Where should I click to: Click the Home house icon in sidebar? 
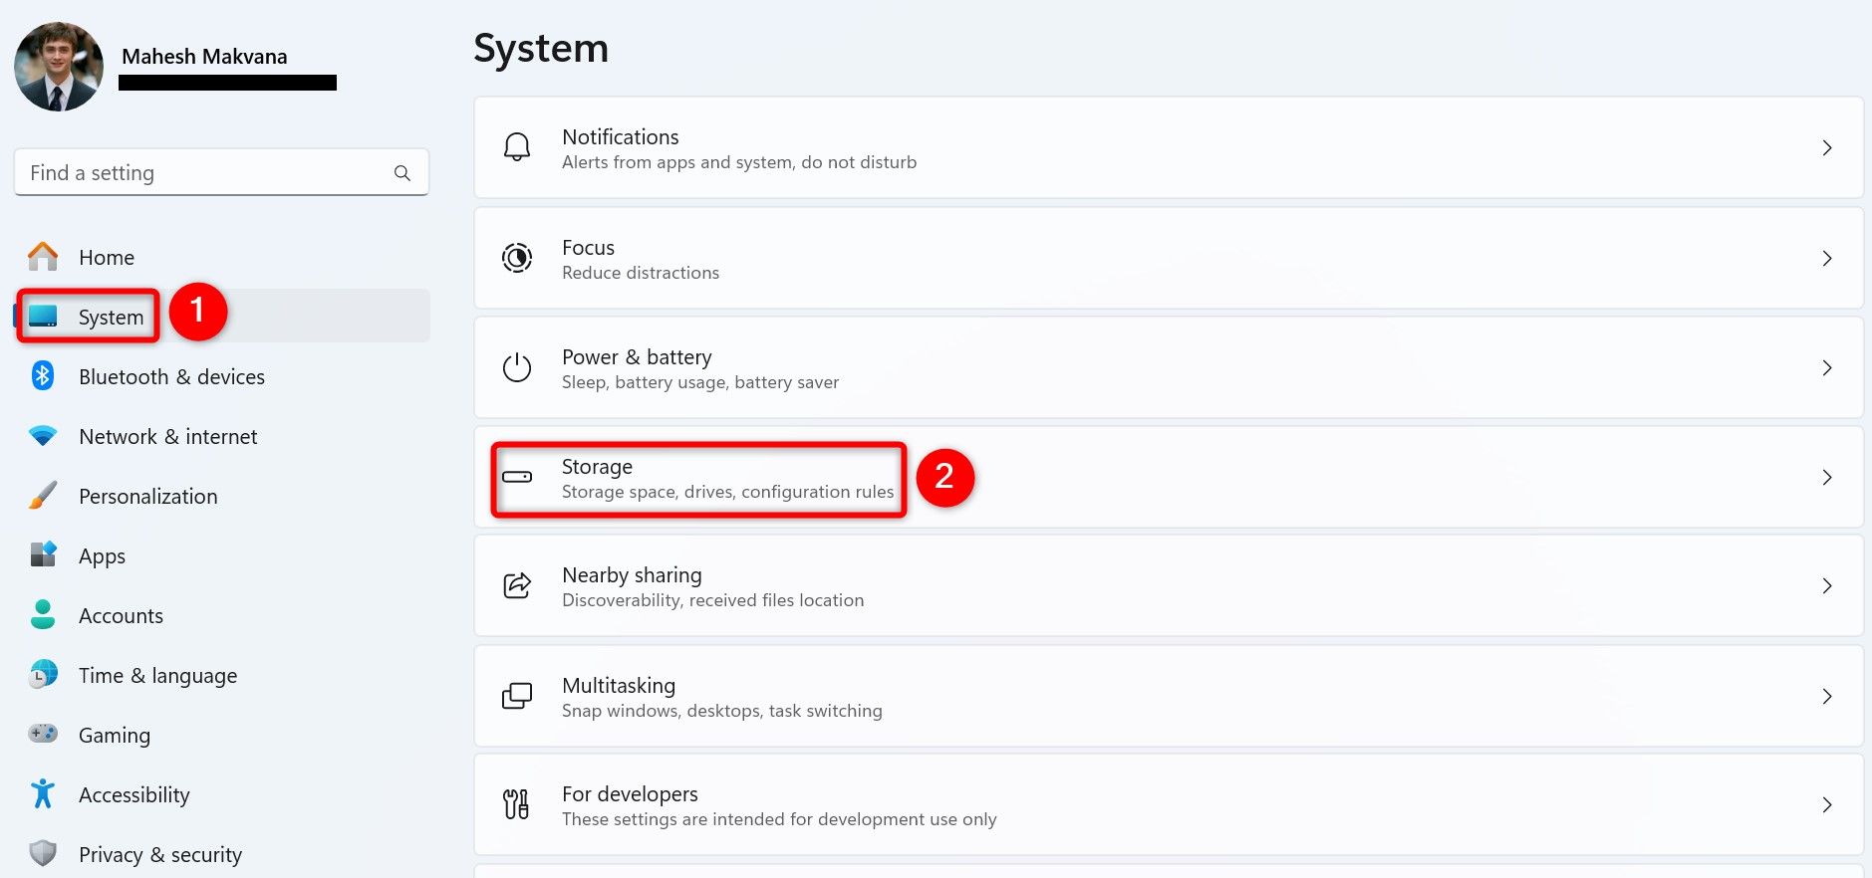click(x=43, y=257)
